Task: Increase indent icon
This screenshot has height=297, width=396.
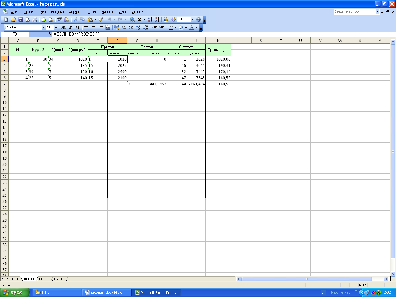Action: (x=161, y=28)
